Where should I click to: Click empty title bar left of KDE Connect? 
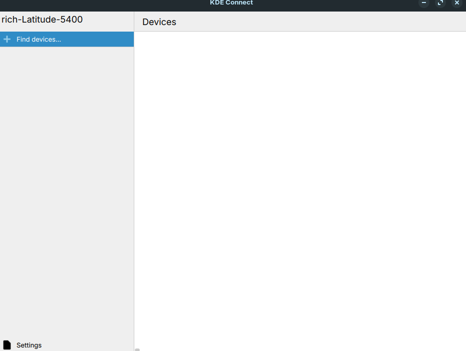click(100, 4)
